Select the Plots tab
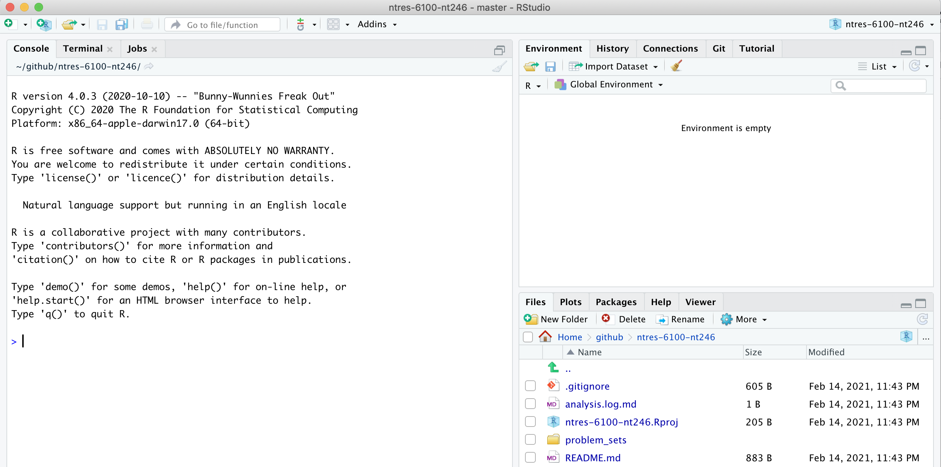 [571, 302]
